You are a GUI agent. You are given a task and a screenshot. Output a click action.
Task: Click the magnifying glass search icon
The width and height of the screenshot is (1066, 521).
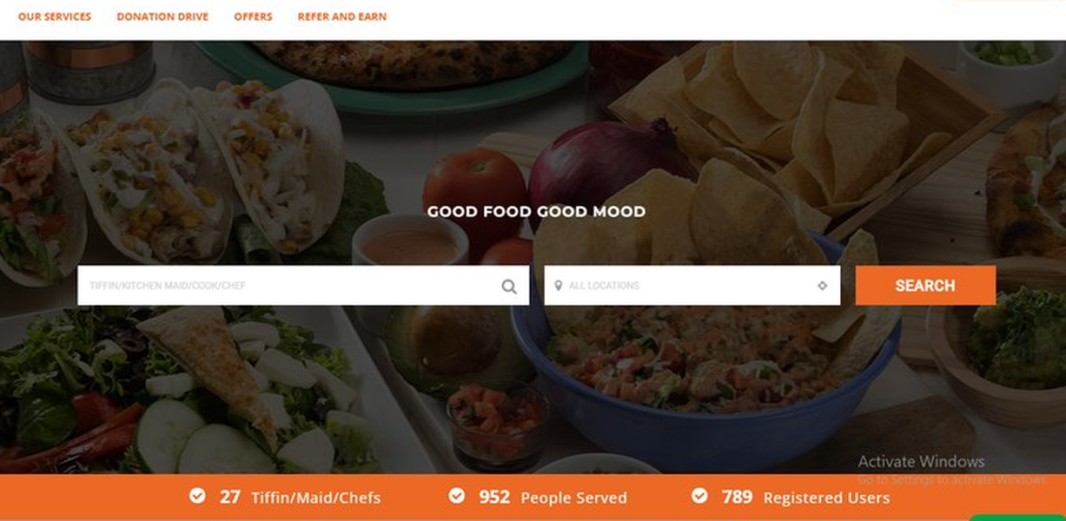509,287
